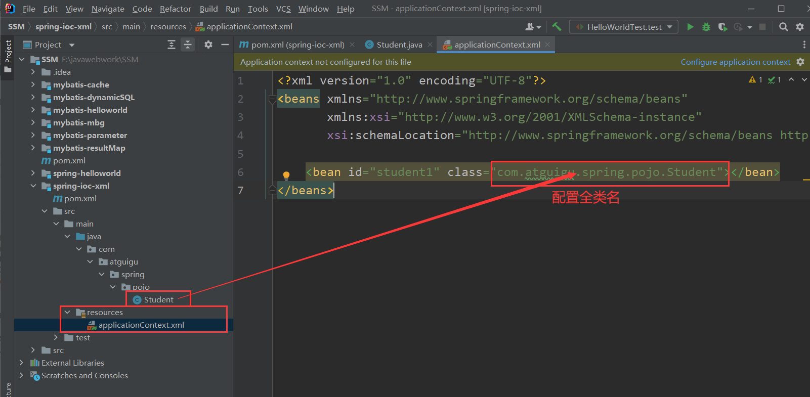Expand the spring-helloworld module
Viewport: 810px width, 397px height.
(x=33, y=173)
